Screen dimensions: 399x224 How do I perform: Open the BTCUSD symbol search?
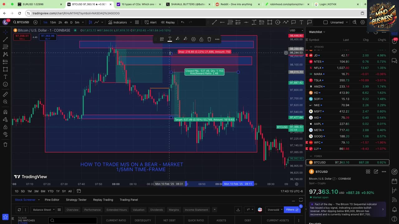(x=21, y=22)
